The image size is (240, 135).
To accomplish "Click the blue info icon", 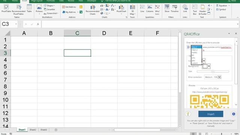I will [x=233, y=114].
